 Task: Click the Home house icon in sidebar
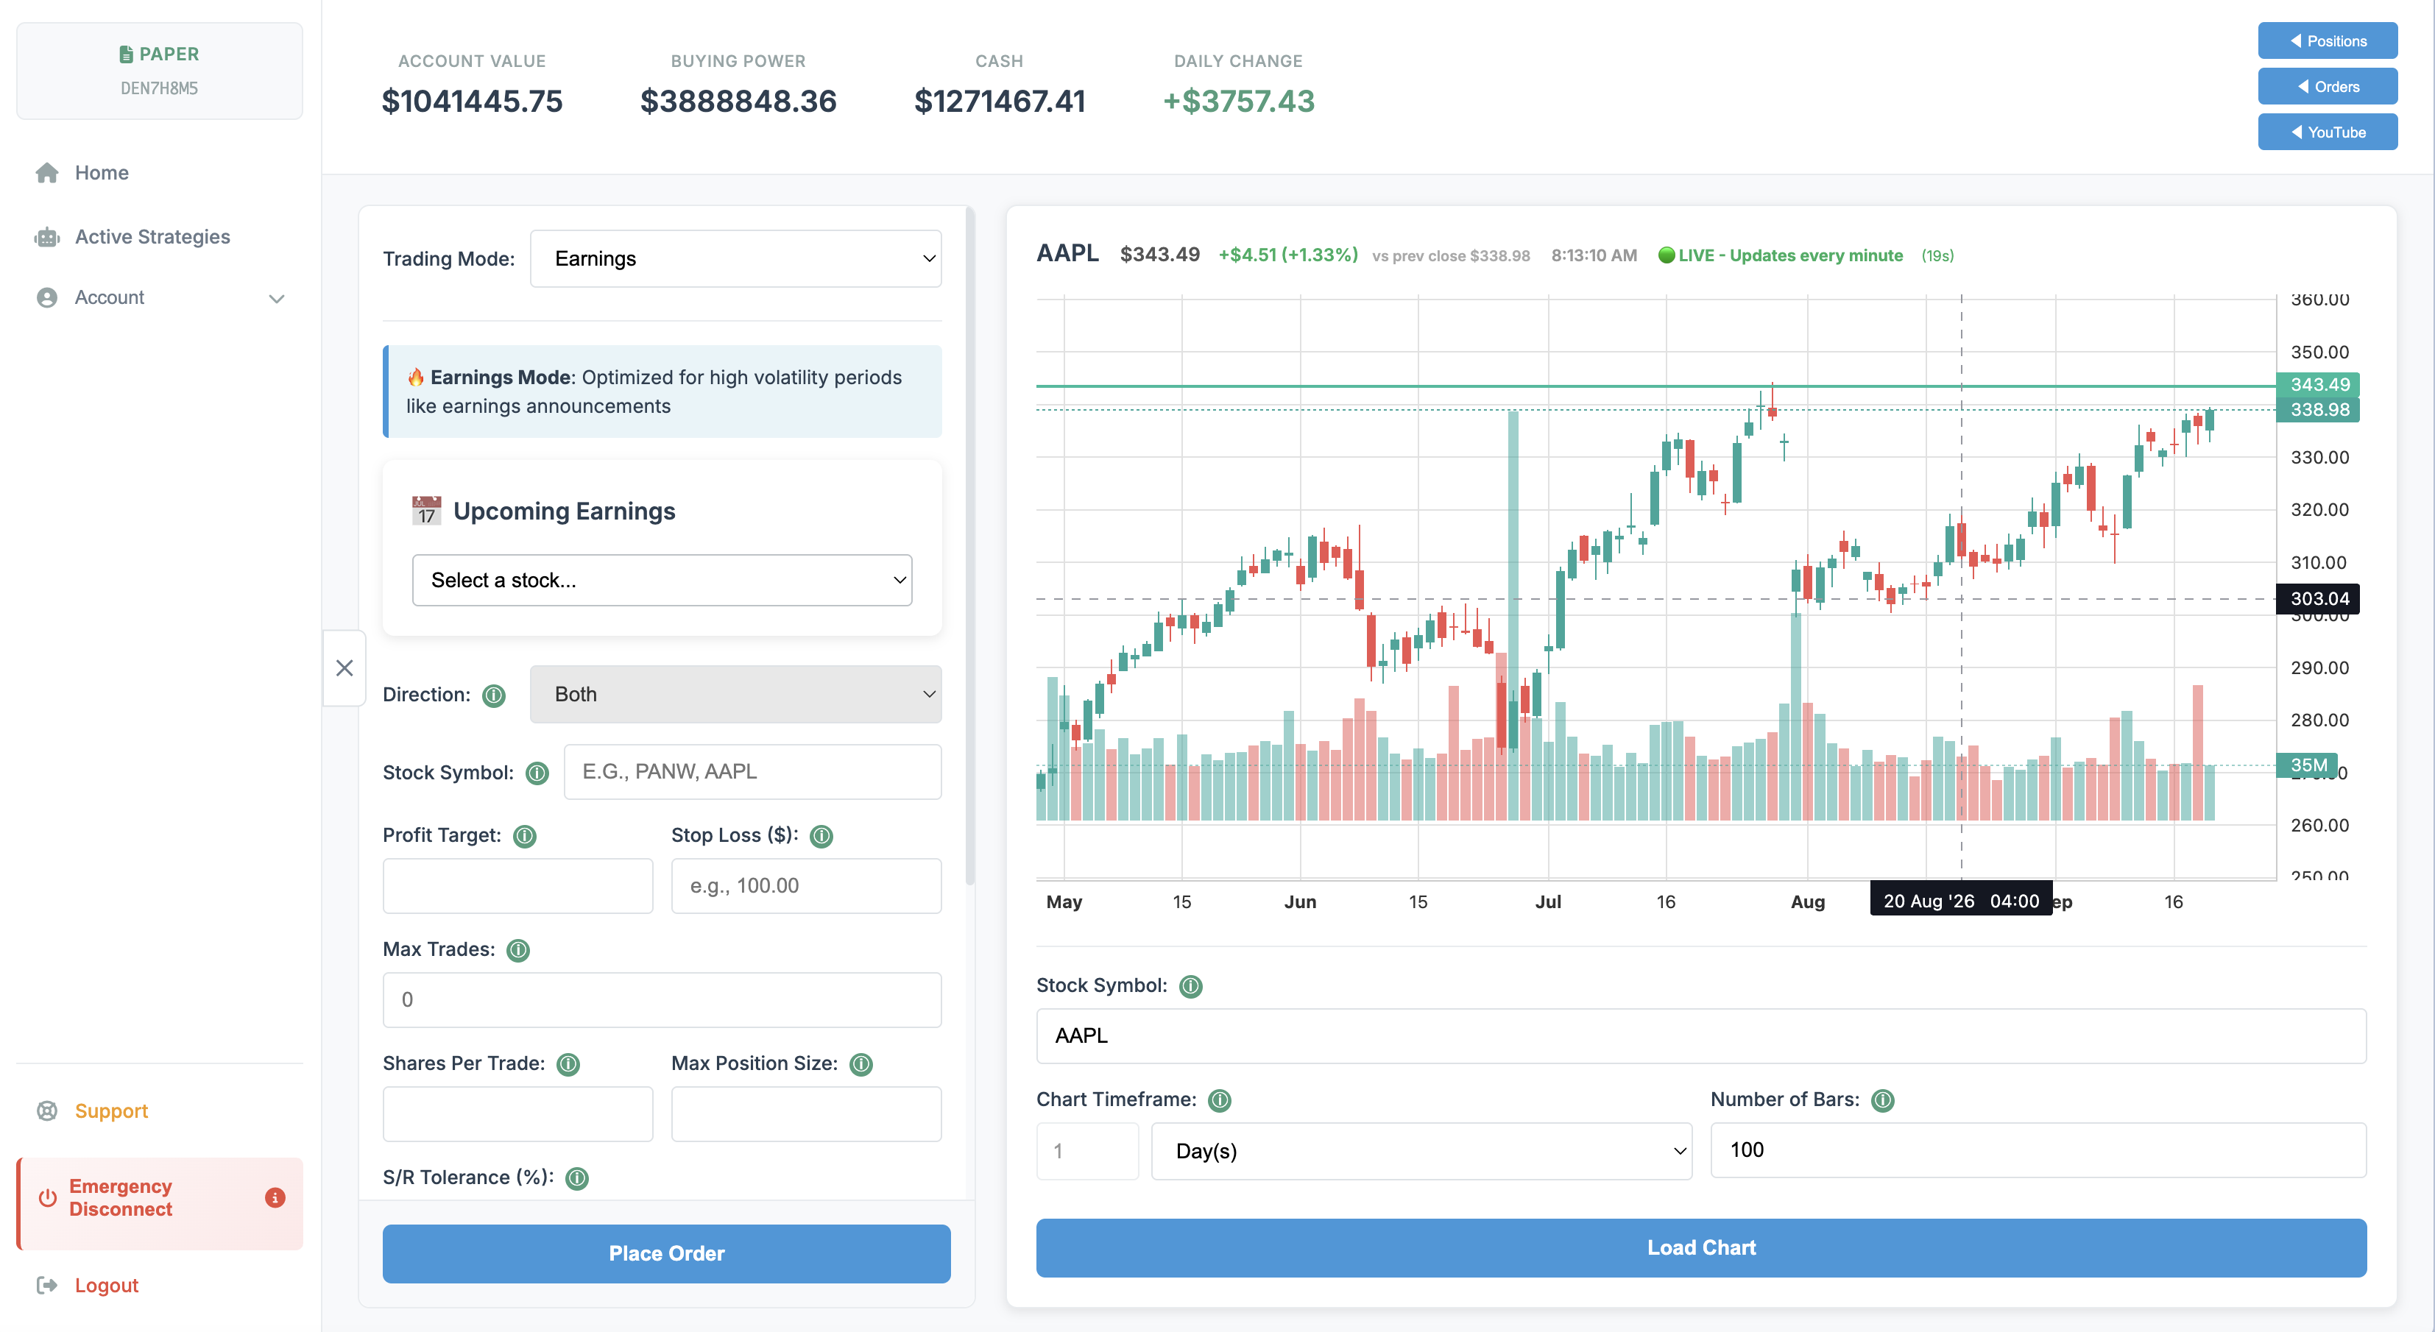(x=47, y=173)
